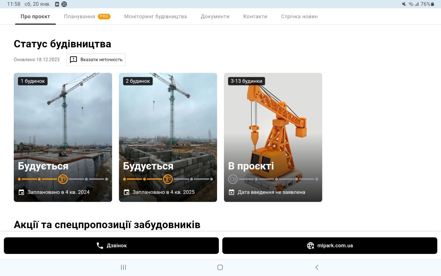Viewport: 441px width, 276px height.
Task: Go to the Контакти tab
Action: click(255, 17)
